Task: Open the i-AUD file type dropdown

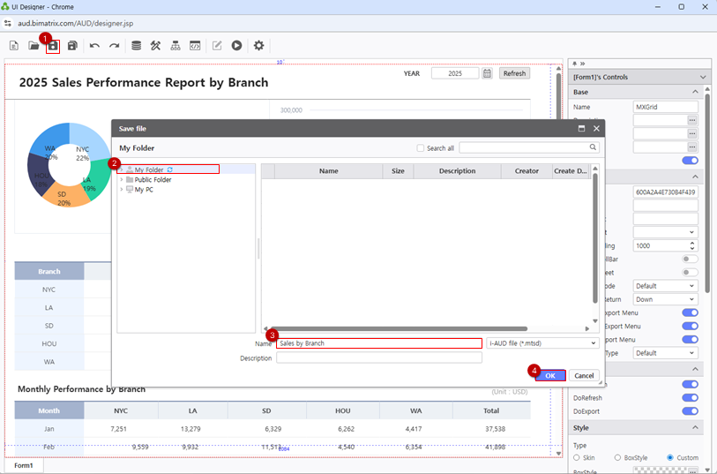Action: 542,342
